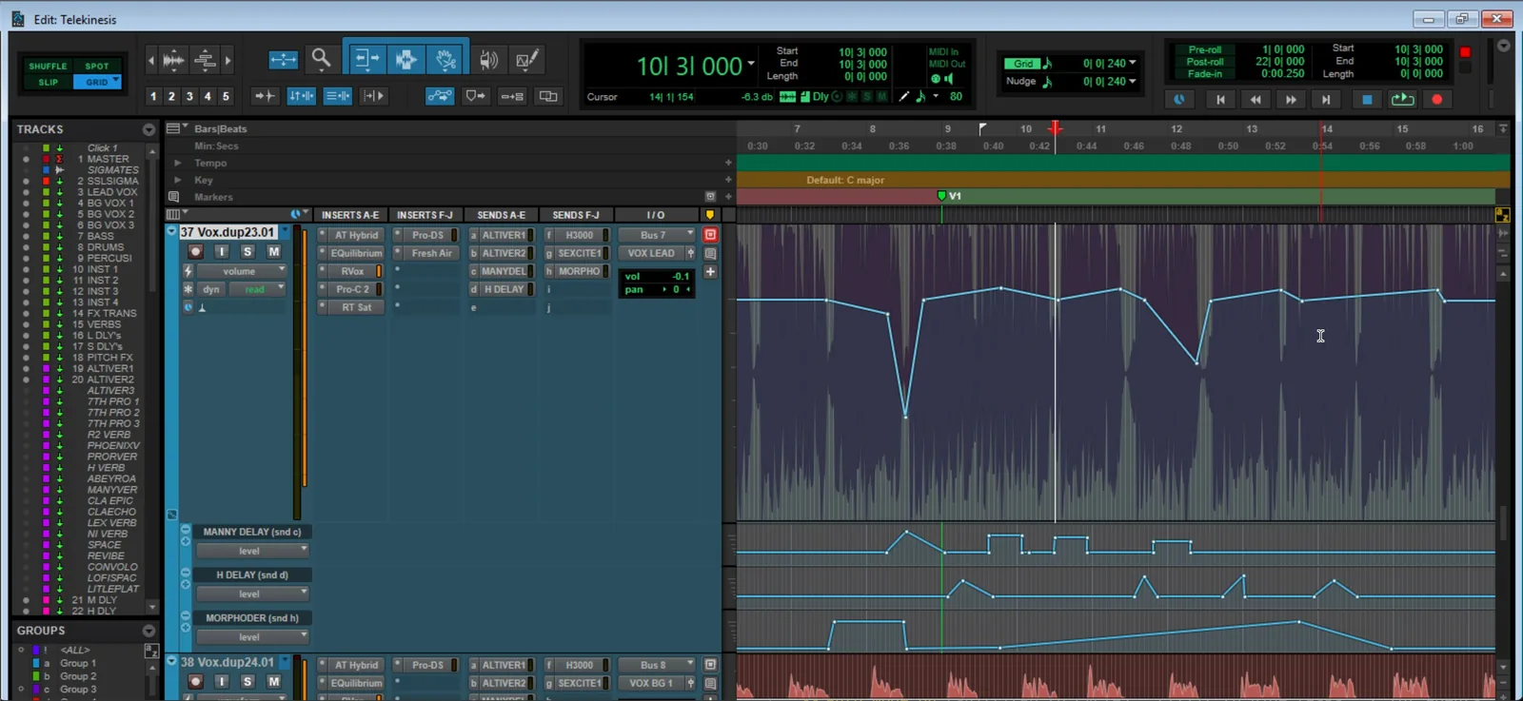Screen dimensions: 1523x701
Task: Record-enable track 37 Vox.dup23.01
Action: (195, 252)
